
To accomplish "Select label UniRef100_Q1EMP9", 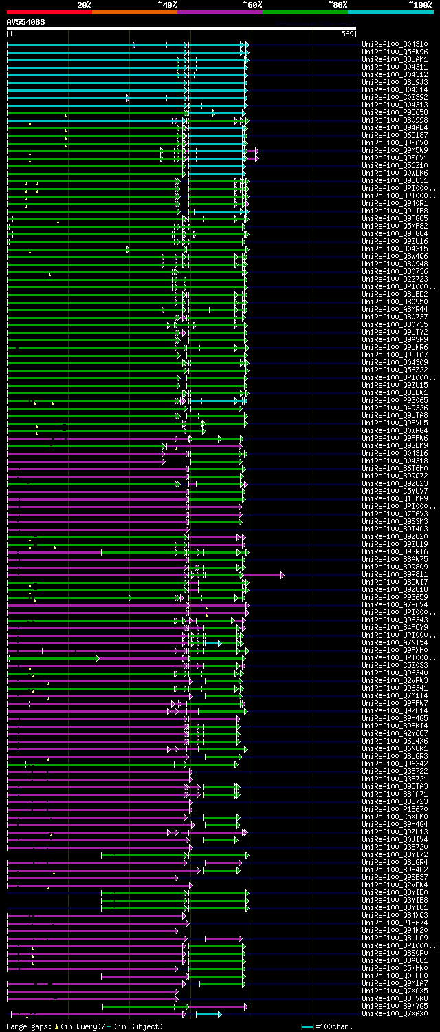I will [395, 498].
